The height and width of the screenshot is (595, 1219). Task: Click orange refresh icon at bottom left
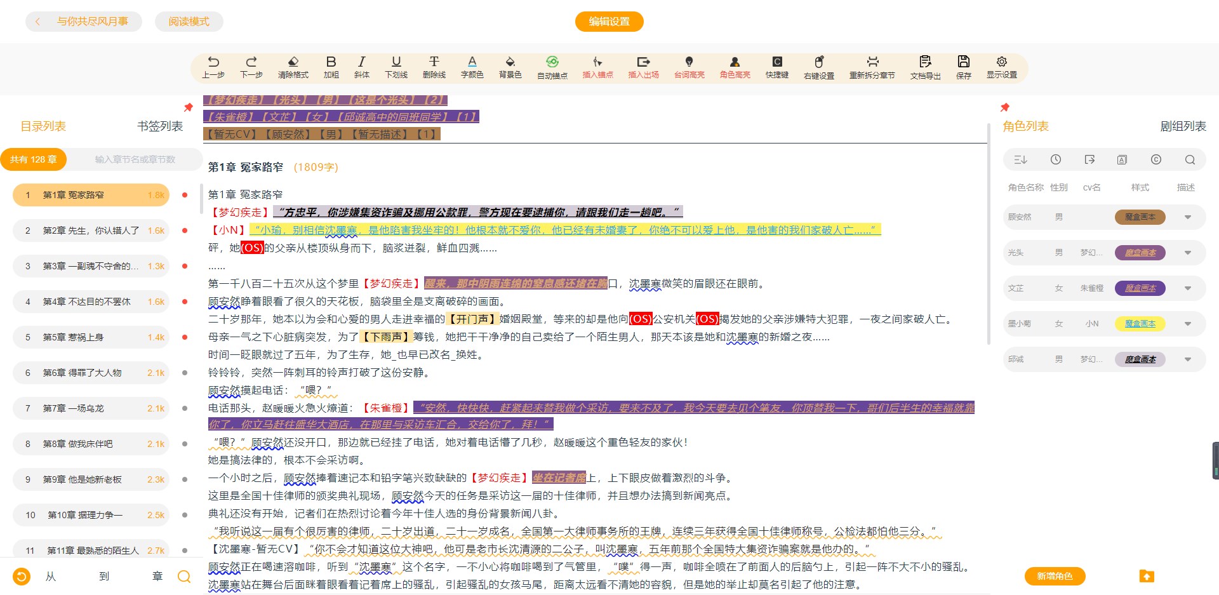[x=22, y=576]
